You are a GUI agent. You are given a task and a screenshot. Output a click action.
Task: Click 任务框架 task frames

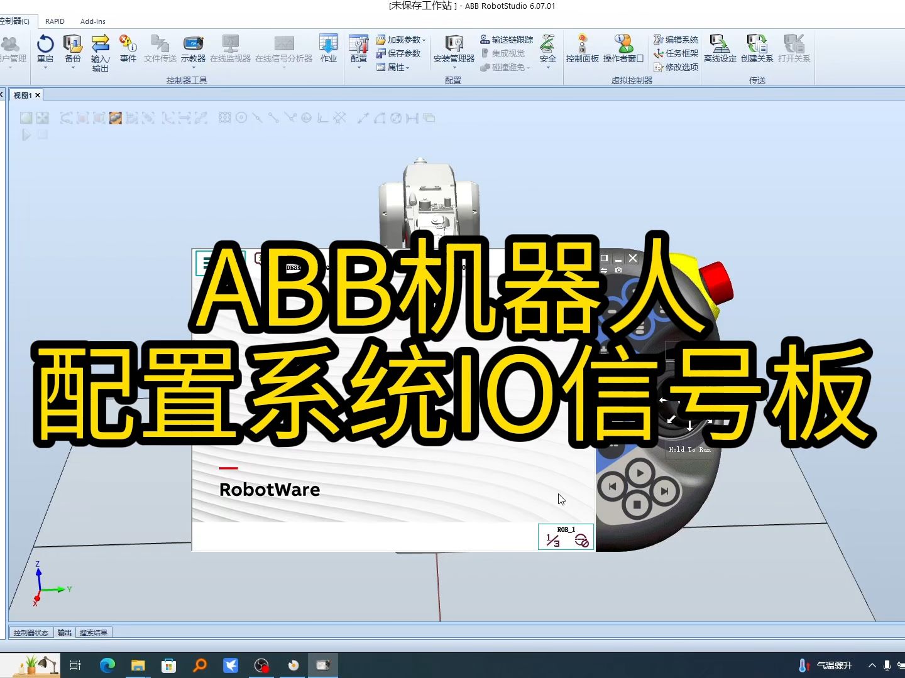click(676, 53)
